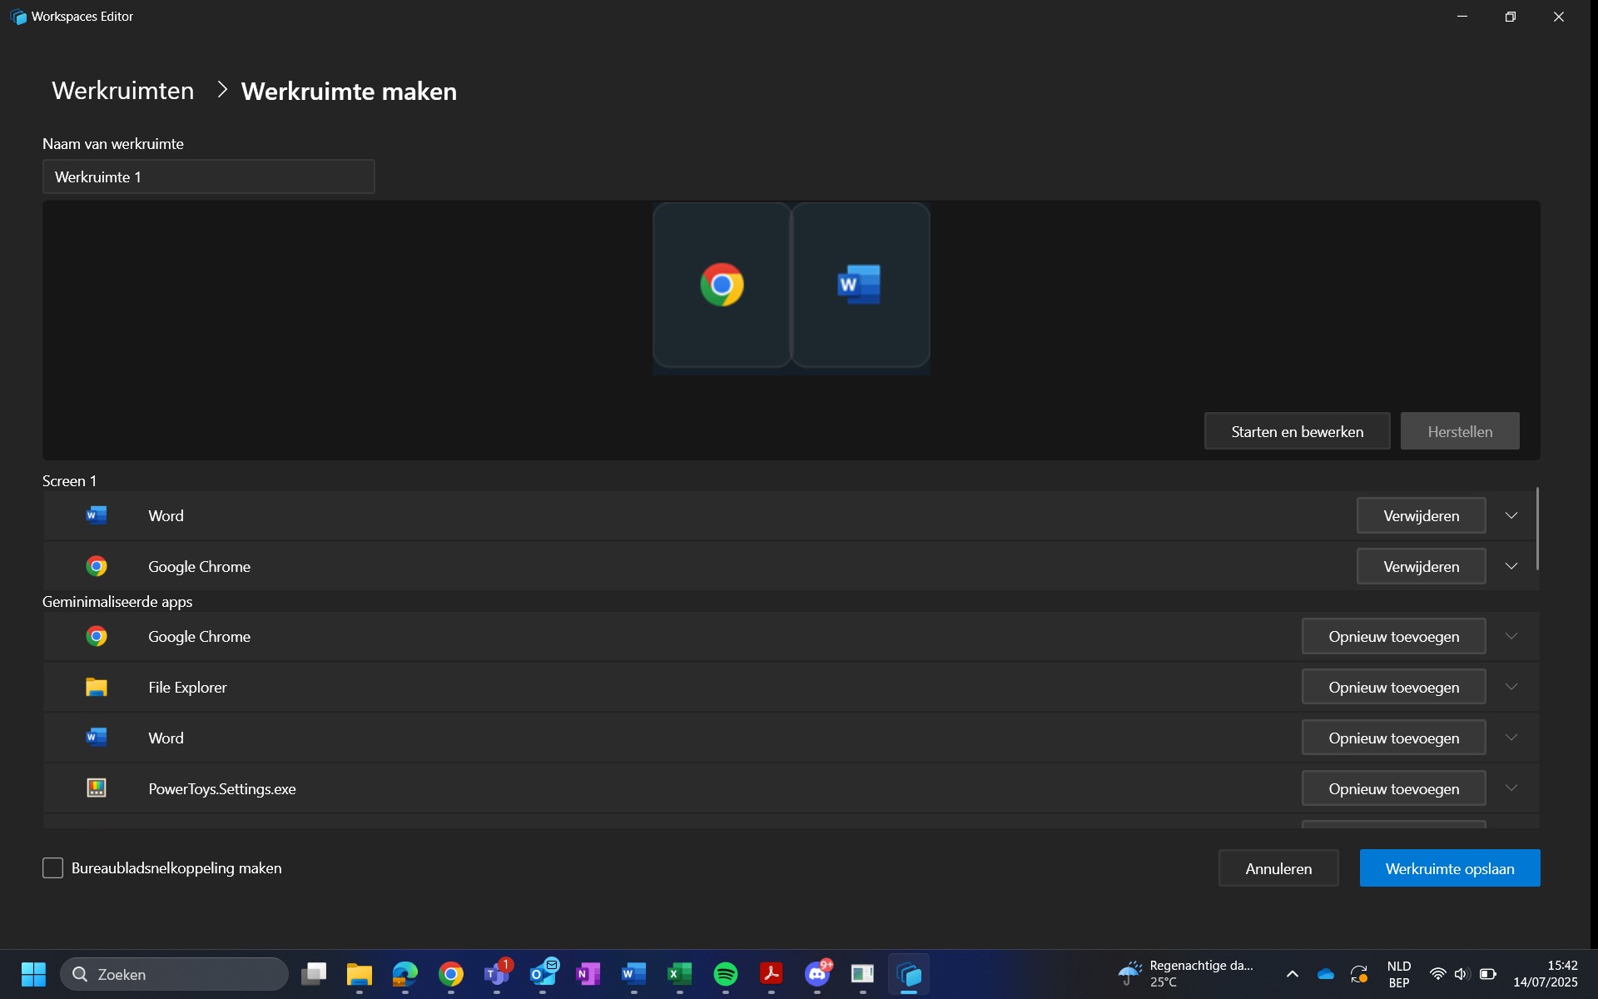This screenshot has width=1598, height=999.
Task: Expand minimized Google Chrome row details
Action: click(x=1511, y=636)
